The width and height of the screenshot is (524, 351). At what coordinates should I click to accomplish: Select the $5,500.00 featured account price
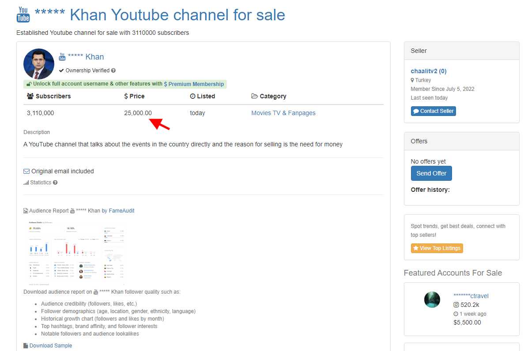[467, 323]
